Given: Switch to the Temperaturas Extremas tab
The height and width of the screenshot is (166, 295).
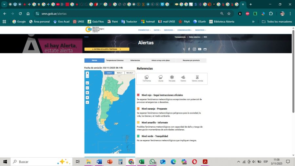Looking at the screenshot, I should [115, 60].
